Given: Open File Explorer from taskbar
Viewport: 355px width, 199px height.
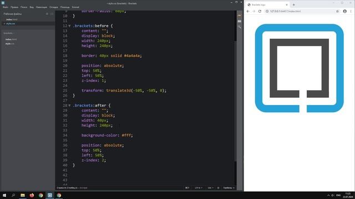Looking at the screenshot, I should pos(23,195).
